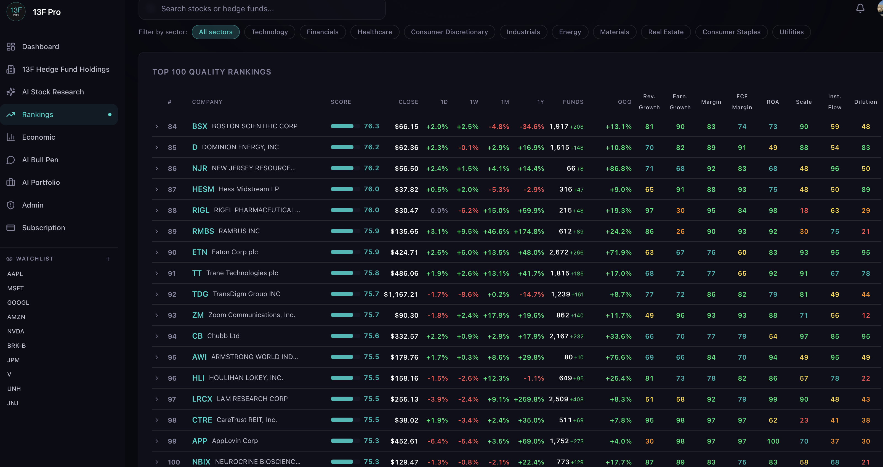The image size is (883, 467).
Task: Sort by the ROA column header
Action: [773, 102]
